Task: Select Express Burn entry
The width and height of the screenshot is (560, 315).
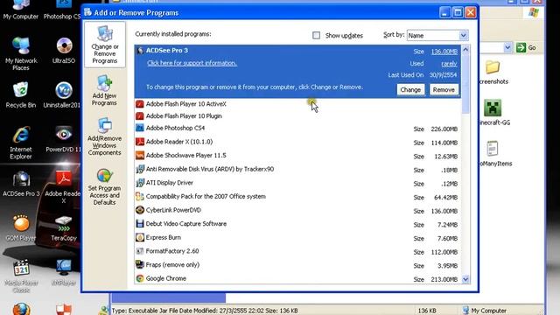Action: pyautogui.click(x=298, y=237)
